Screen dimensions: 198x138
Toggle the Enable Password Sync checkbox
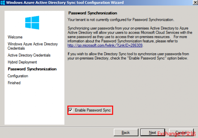click(x=70, y=110)
